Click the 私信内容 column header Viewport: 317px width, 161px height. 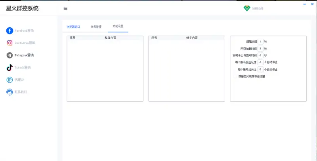point(111,38)
